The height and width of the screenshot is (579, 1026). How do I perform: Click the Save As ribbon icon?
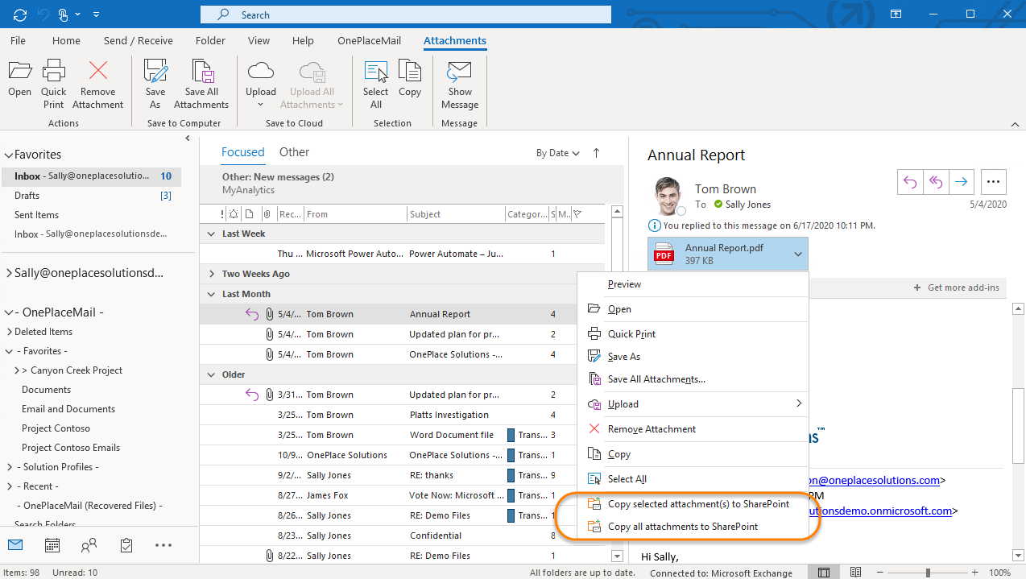155,83
